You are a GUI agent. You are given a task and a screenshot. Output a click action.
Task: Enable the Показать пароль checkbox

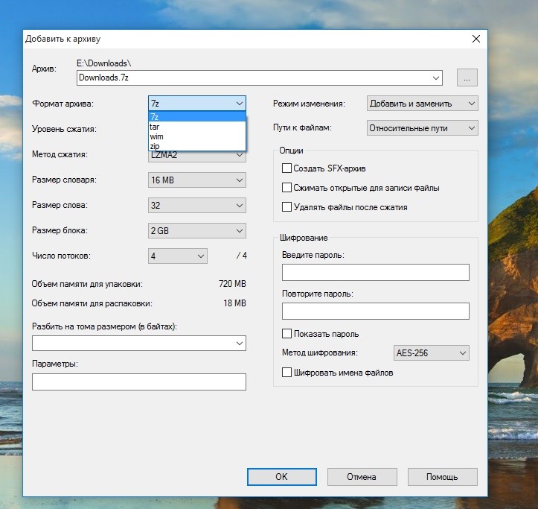point(287,334)
